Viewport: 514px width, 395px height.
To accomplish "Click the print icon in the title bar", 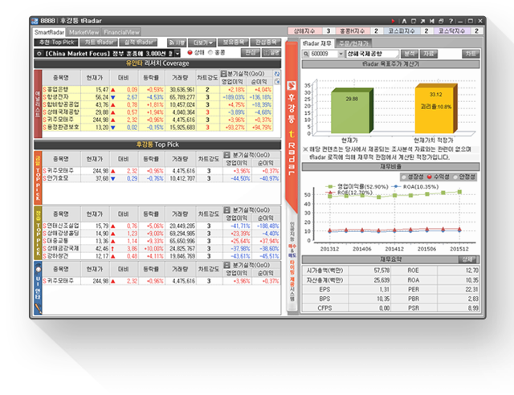I will pyautogui.click(x=441, y=21).
